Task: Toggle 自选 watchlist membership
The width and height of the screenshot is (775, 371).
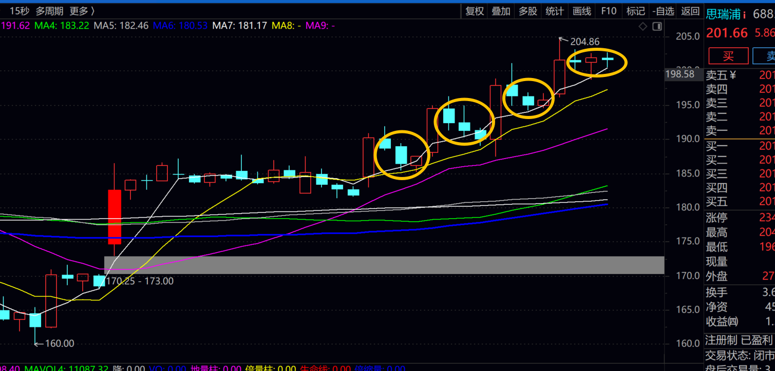Action: click(663, 11)
